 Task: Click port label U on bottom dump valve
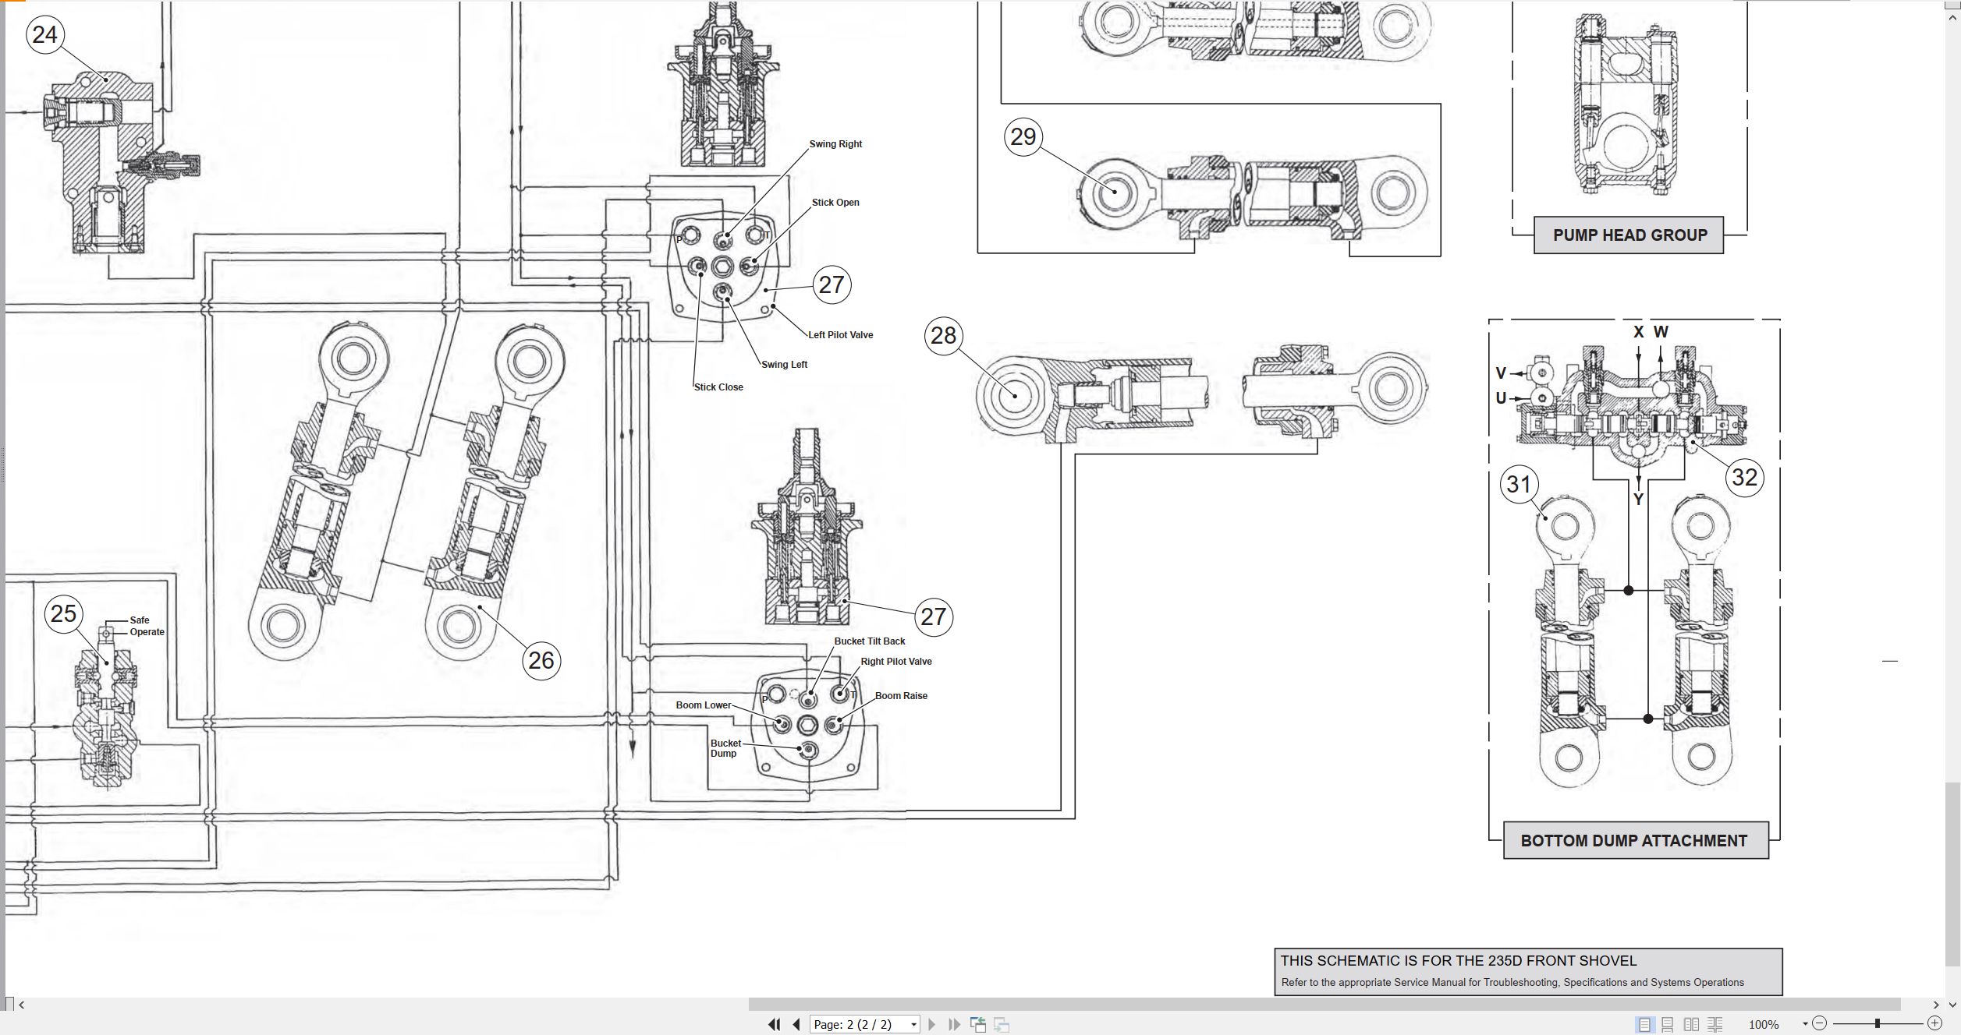tap(1501, 398)
